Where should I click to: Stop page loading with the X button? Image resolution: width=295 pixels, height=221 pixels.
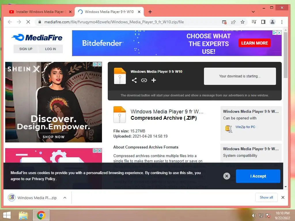28,22
